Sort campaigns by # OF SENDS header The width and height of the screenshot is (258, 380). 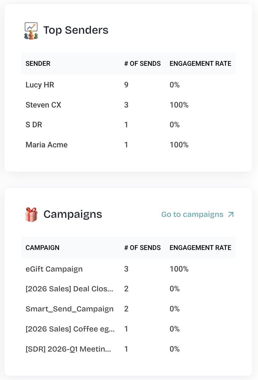click(x=142, y=248)
